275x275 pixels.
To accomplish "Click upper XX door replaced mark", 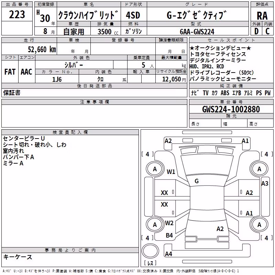I will point(164,193).
